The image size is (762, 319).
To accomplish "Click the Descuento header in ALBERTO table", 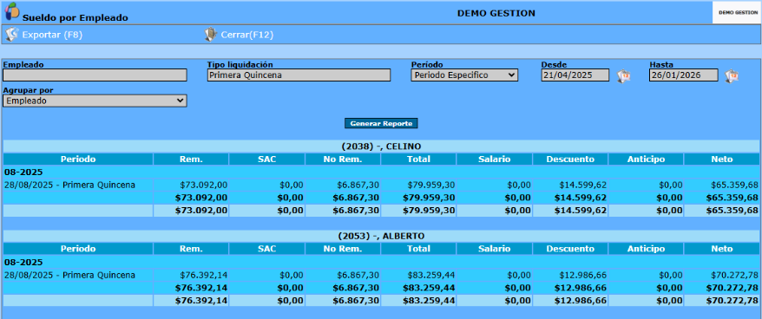I will pos(570,249).
